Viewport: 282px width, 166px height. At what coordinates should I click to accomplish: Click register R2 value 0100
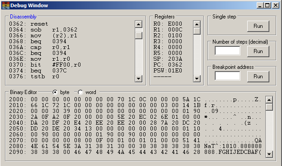[x=175, y=36]
